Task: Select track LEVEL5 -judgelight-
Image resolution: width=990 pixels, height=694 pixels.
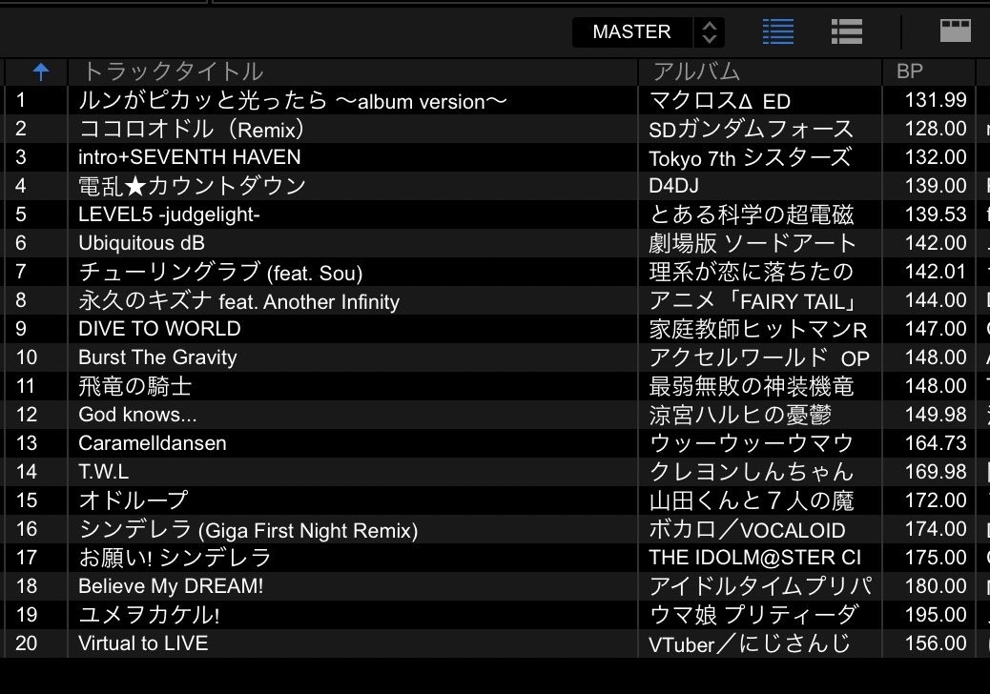Action: (169, 214)
